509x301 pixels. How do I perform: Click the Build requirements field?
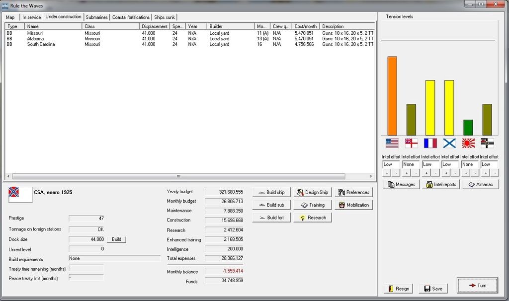[115, 258]
